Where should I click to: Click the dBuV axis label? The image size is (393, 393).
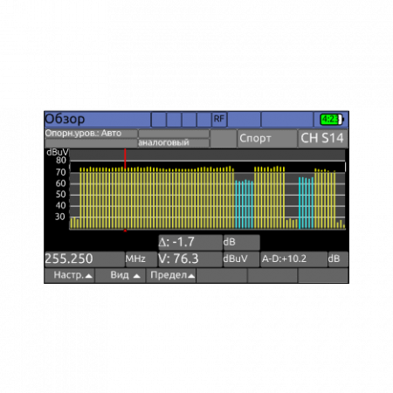[58, 152]
